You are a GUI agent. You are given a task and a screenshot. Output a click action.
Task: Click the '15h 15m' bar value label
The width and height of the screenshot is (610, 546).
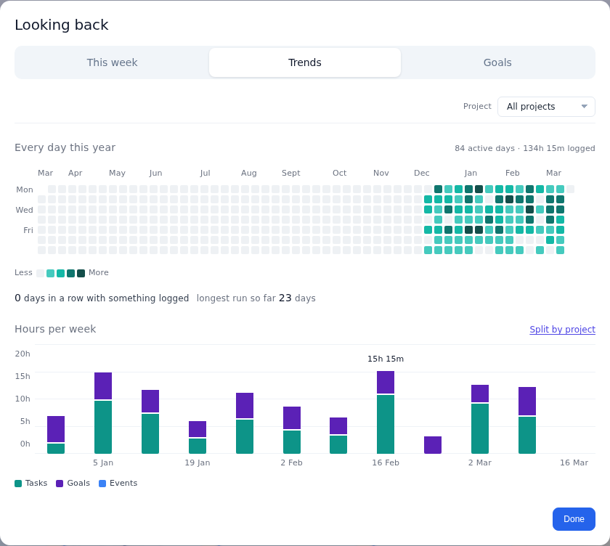tap(386, 359)
